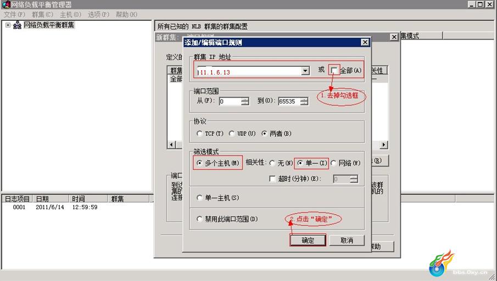Select log entry 0001

19,208
